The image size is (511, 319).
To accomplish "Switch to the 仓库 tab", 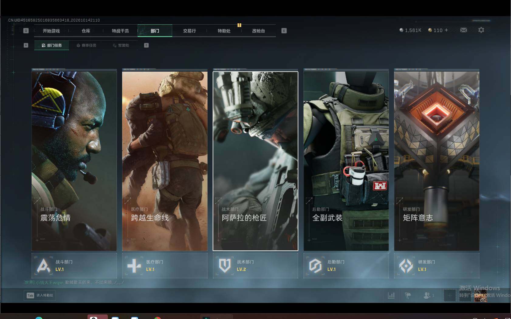I will (x=86, y=31).
